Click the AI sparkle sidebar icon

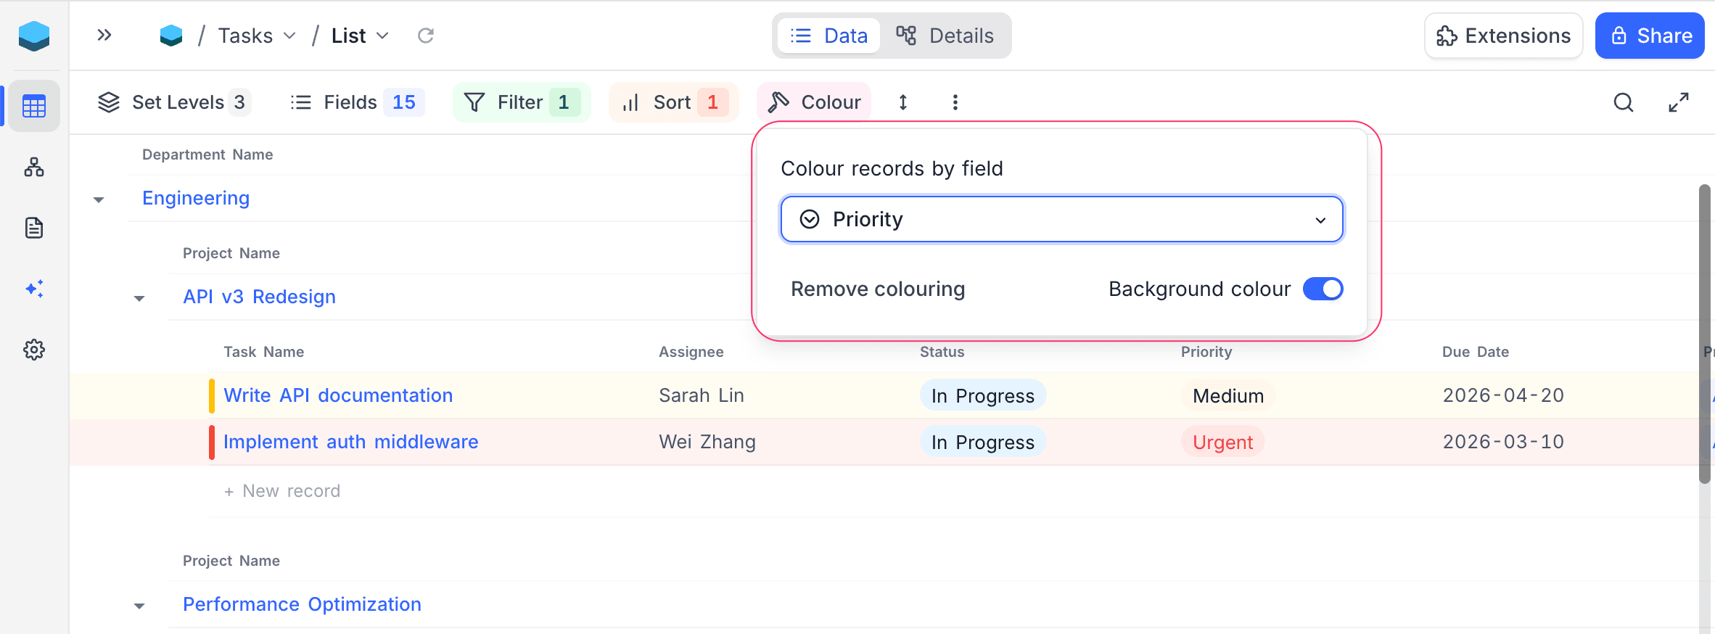34,289
